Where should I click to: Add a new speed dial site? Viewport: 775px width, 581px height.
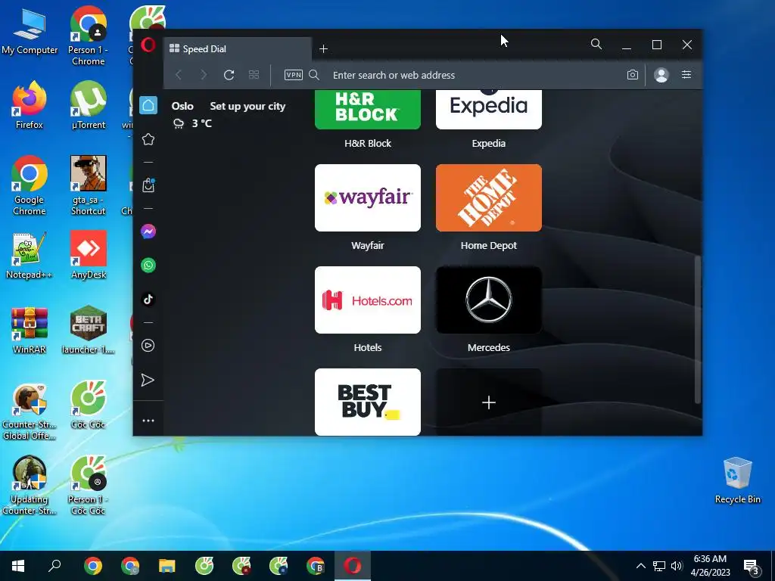click(489, 402)
